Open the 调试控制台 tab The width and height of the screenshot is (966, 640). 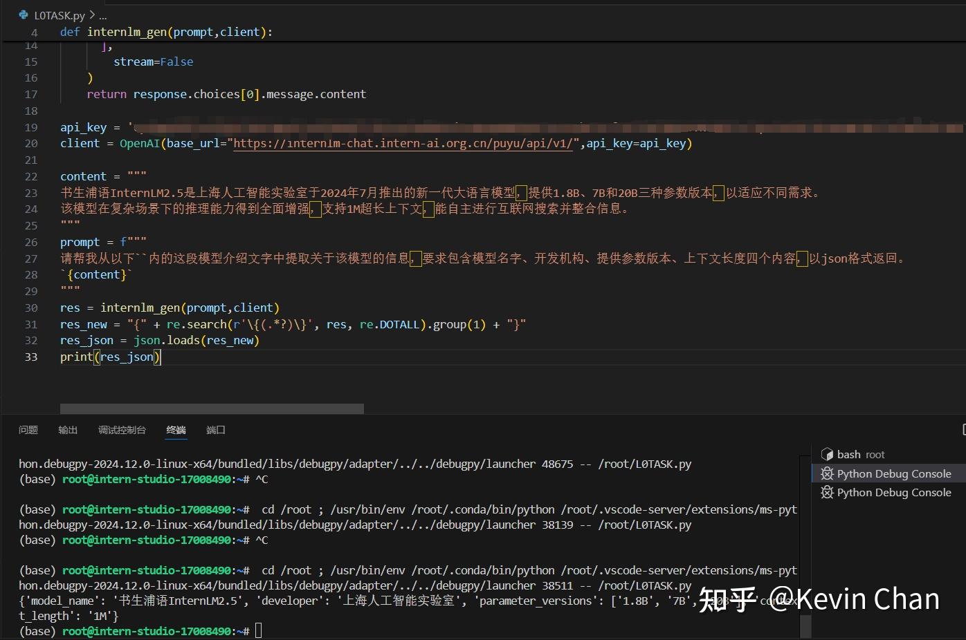122,429
